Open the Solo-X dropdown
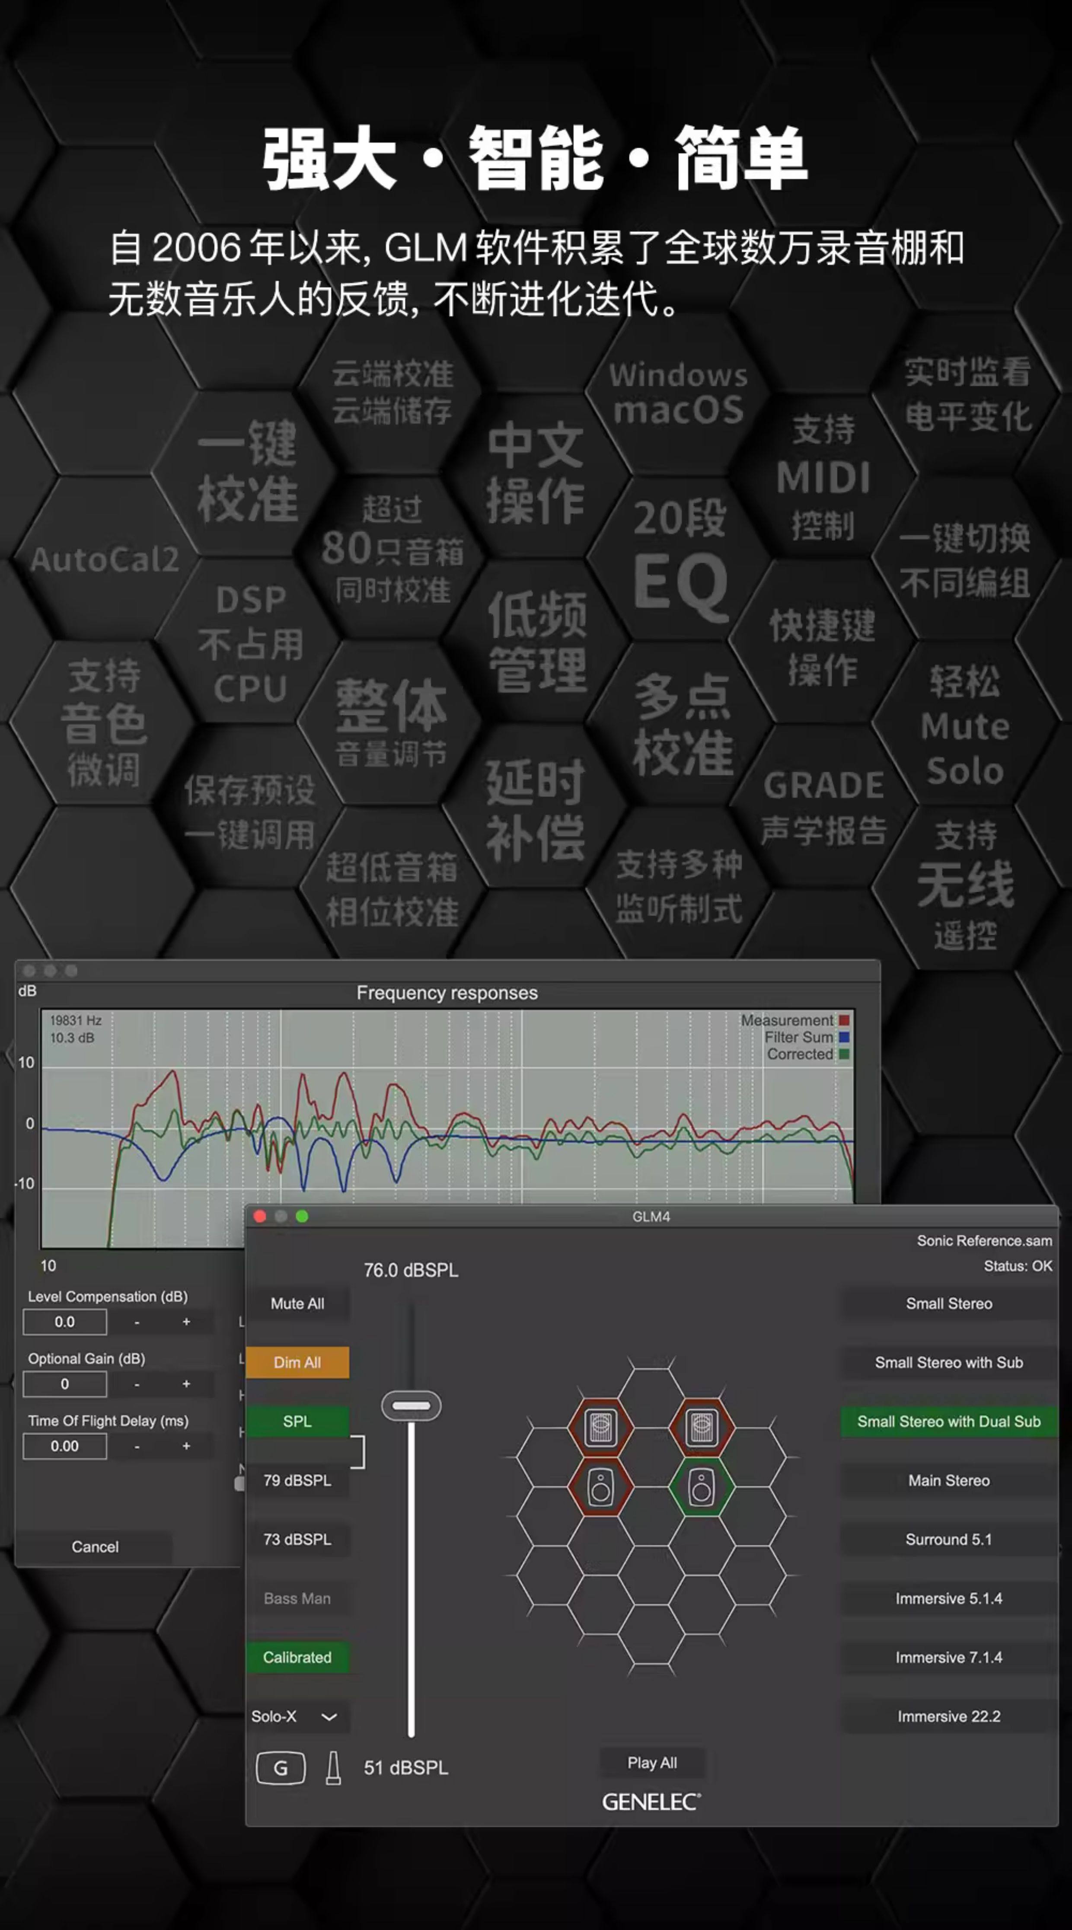The width and height of the screenshot is (1072, 1930). pyautogui.click(x=297, y=1716)
